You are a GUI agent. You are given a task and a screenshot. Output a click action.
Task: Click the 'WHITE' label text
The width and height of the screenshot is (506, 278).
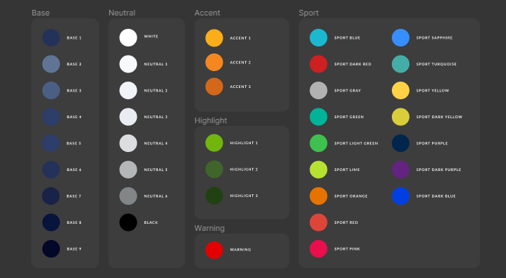click(x=151, y=37)
